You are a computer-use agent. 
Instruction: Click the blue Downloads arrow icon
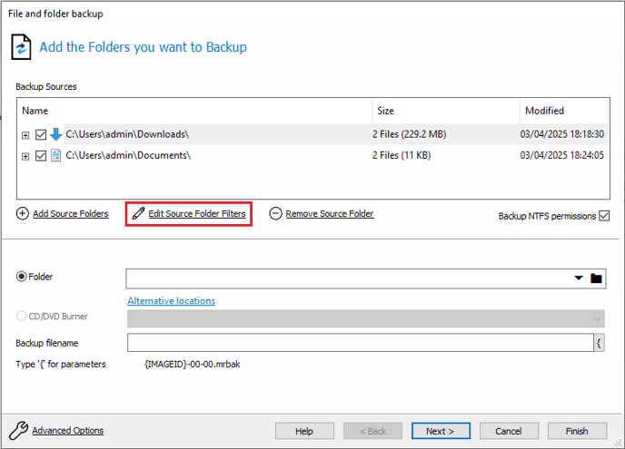[x=55, y=134]
